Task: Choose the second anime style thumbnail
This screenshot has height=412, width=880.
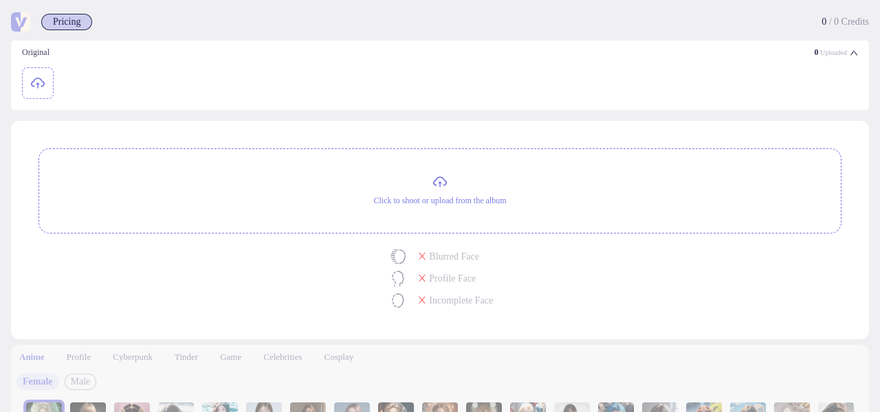Action: click(x=88, y=407)
